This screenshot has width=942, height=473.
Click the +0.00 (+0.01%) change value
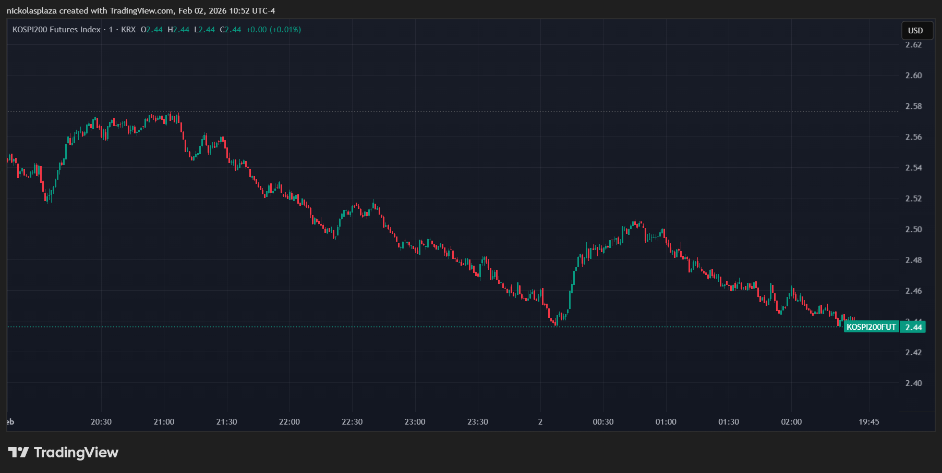pyautogui.click(x=273, y=30)
